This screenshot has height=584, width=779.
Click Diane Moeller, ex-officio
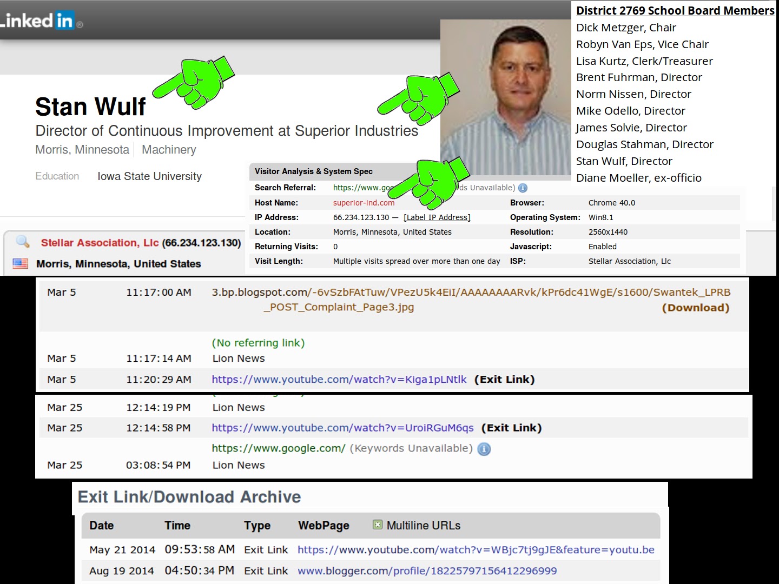pyautogui.click(x=639, y=178)
